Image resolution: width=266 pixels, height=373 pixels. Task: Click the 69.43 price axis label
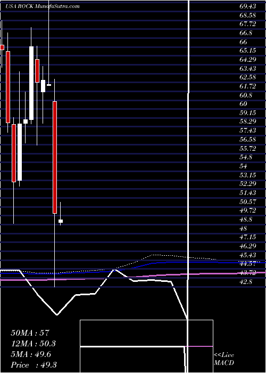[x=248, y=6]
